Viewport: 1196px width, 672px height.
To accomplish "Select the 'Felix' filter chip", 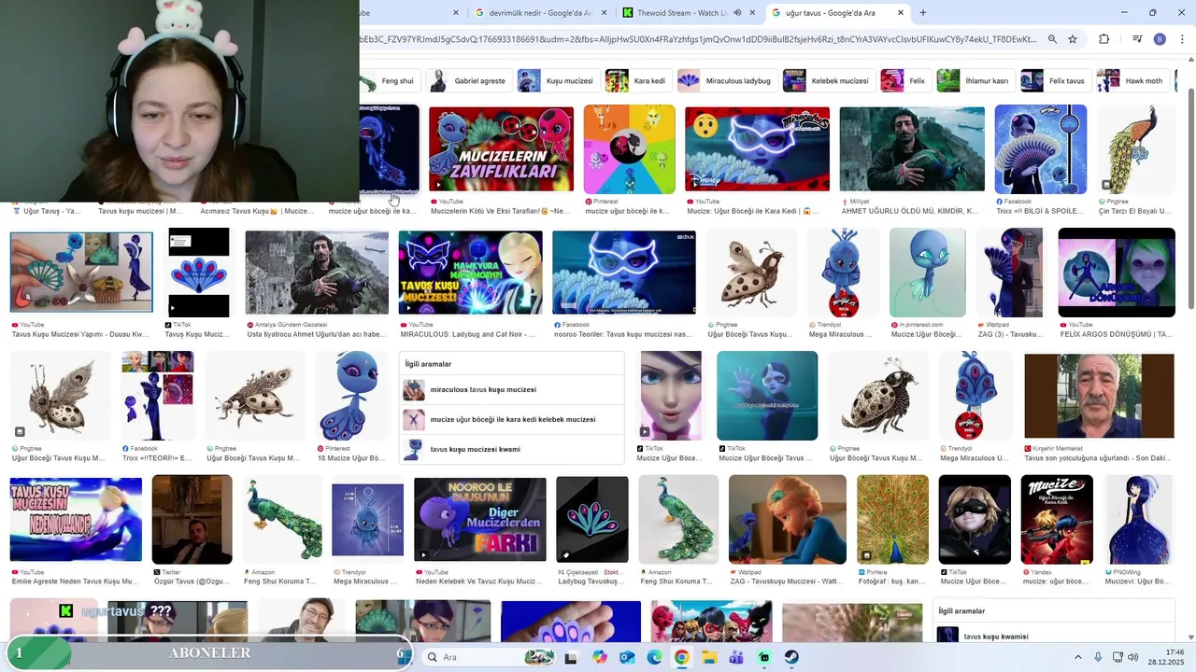I will tap(905, 81).
